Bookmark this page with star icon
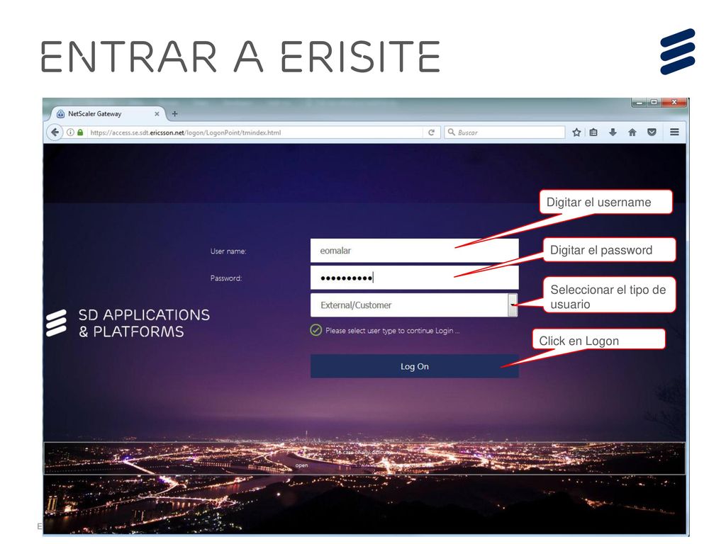726x544 pixels. tap(576, 132)
